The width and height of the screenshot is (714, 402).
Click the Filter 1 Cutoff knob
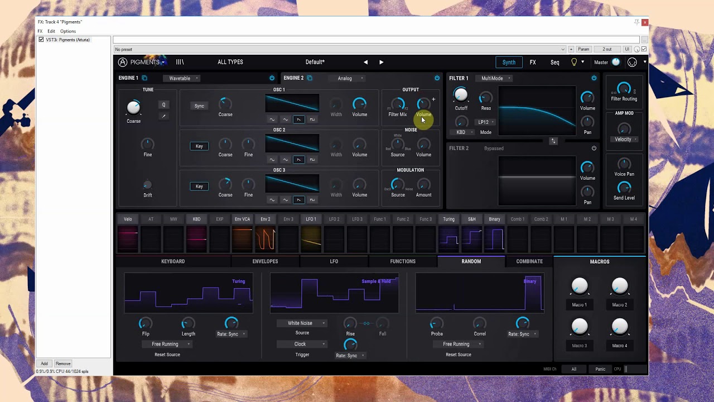[461, 95]
